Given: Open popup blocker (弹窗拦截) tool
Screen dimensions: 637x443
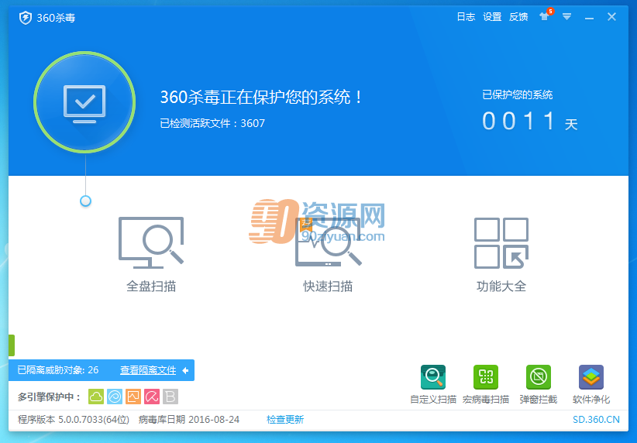Looking at the screenshot, I should (x=539, y=384).
